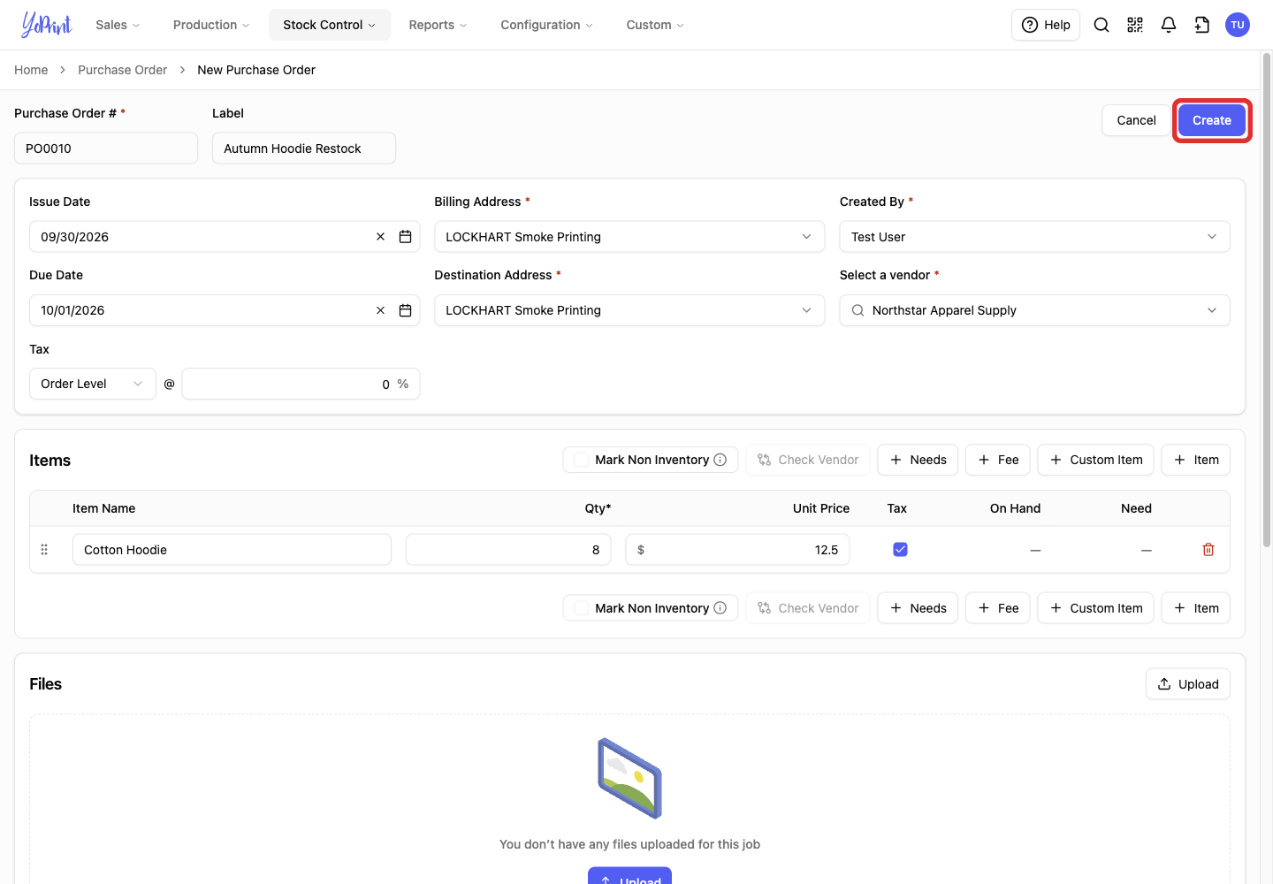Grab the Cotton Hoodie drag handle
This screenshot has width=1273, height=884.
pyautogui.click(x=44, y=550)
